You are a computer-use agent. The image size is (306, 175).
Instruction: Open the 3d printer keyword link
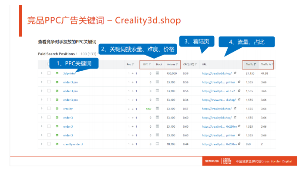pyautogui.click(x=69, y=73)
